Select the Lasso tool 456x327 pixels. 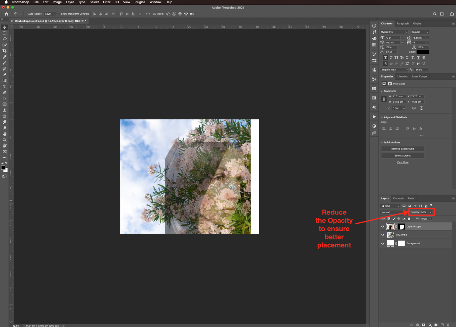(x=5, y=39)
